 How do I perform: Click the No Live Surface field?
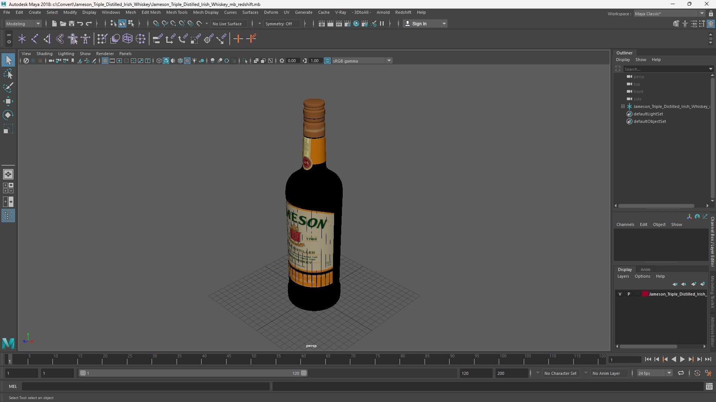coord(228,23)
